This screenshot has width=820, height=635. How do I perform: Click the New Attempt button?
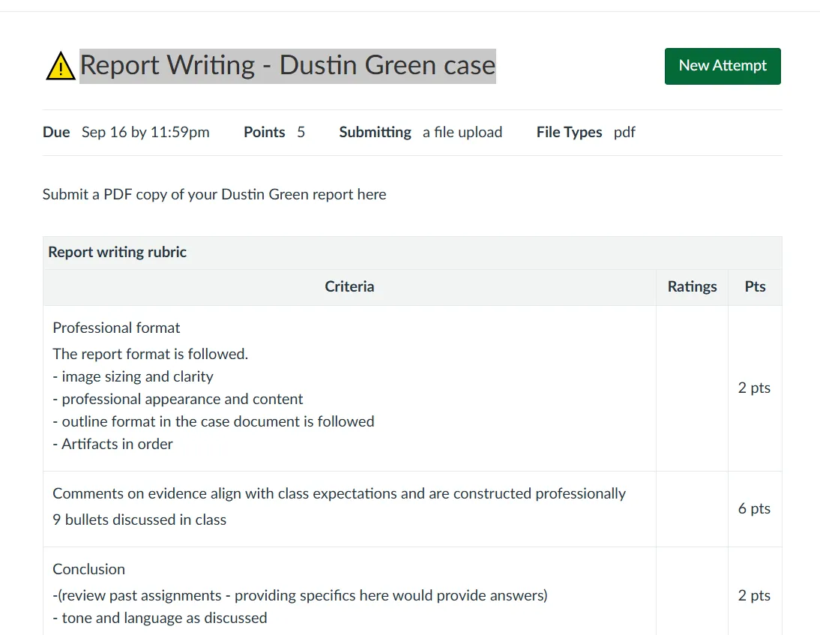pyautogui.click(x=723, y=67)
